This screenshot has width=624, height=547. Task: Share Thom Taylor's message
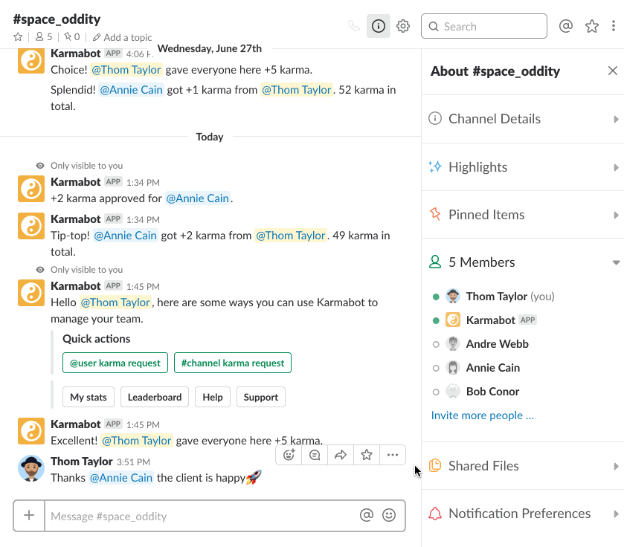coord(341,454)
